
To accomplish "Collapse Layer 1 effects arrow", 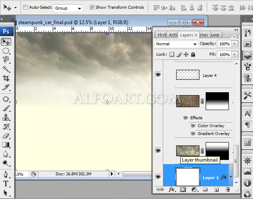I will coord(231,177).
